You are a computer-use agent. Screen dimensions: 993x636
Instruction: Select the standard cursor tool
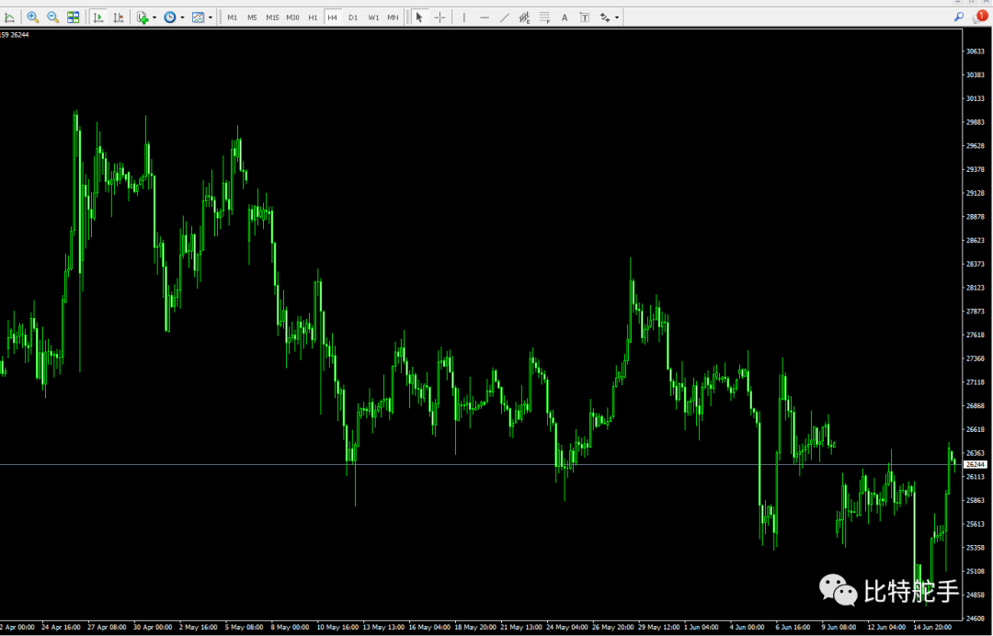click(419, 17)
